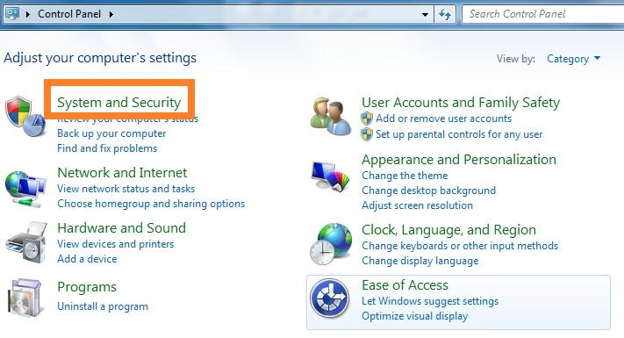The image size is (624, 338).
Task: Open Find and fix problems
Action: [107, 148]
